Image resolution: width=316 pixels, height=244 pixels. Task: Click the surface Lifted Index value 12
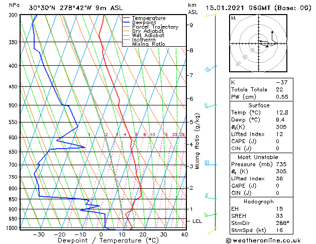(279, 134)
